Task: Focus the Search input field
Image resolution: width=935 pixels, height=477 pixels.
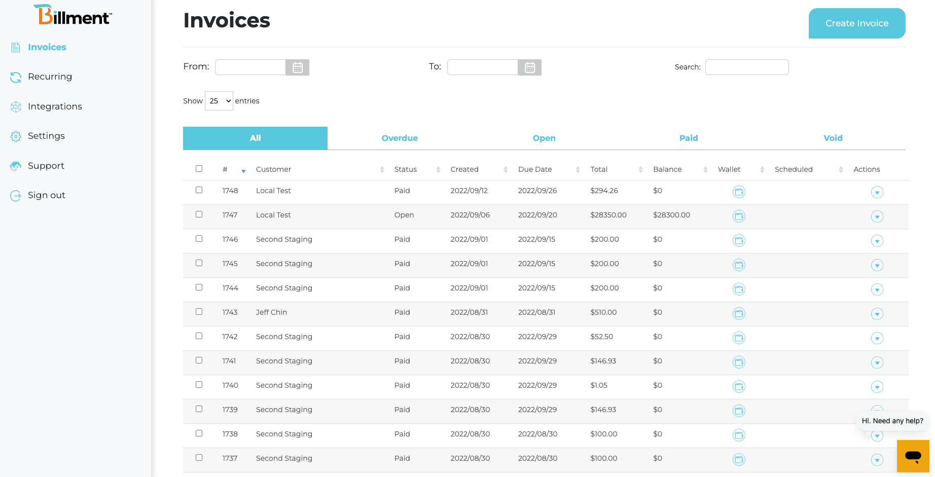Action: [746, 67]
